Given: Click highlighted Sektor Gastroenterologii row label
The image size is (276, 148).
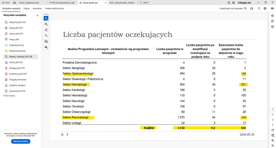Looking at the screenshot, I should 78,73.
